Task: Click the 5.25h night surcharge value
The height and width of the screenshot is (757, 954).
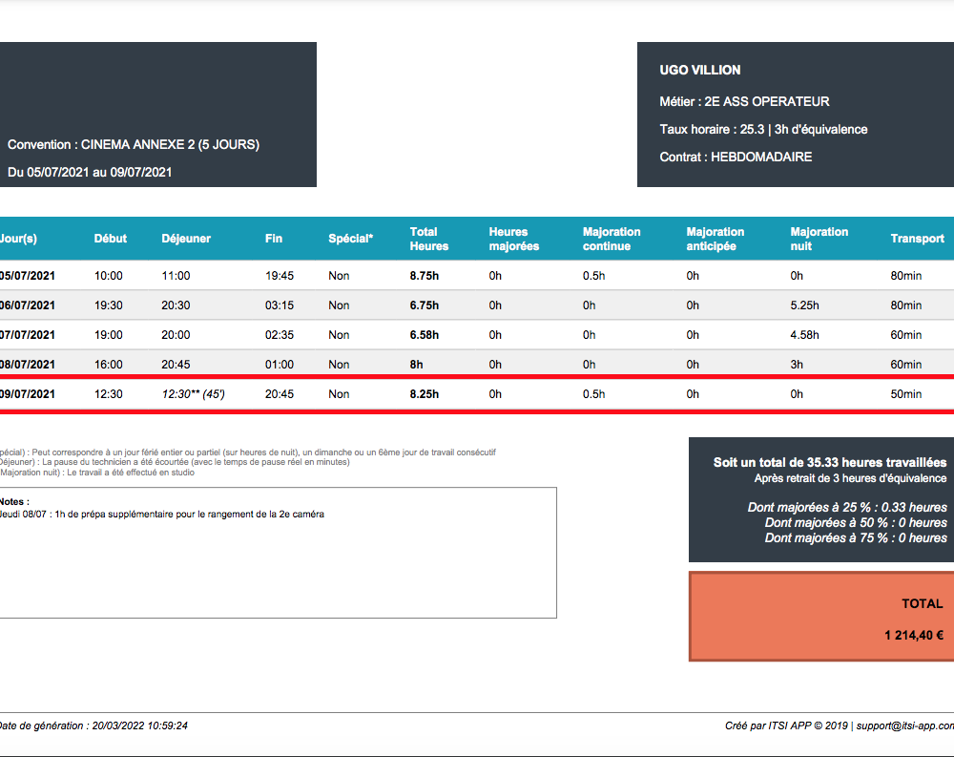Action: coord(804,305)
